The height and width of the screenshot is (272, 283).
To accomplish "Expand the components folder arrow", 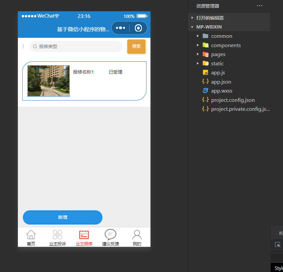I will [x=198, y=45].
